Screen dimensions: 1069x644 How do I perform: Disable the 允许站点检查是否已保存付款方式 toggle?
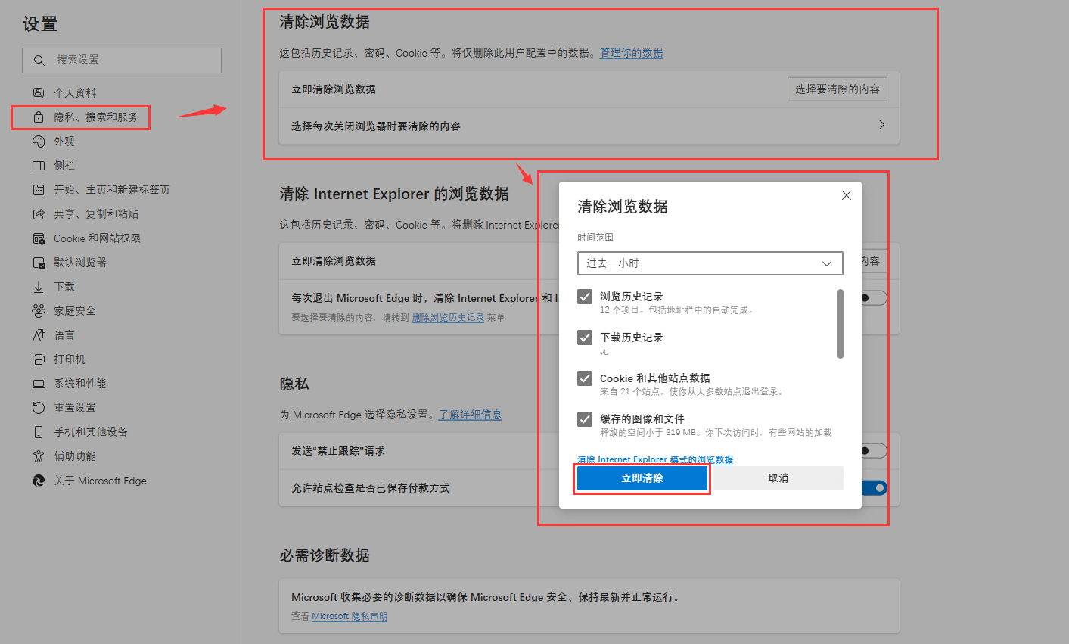point(876,487)
